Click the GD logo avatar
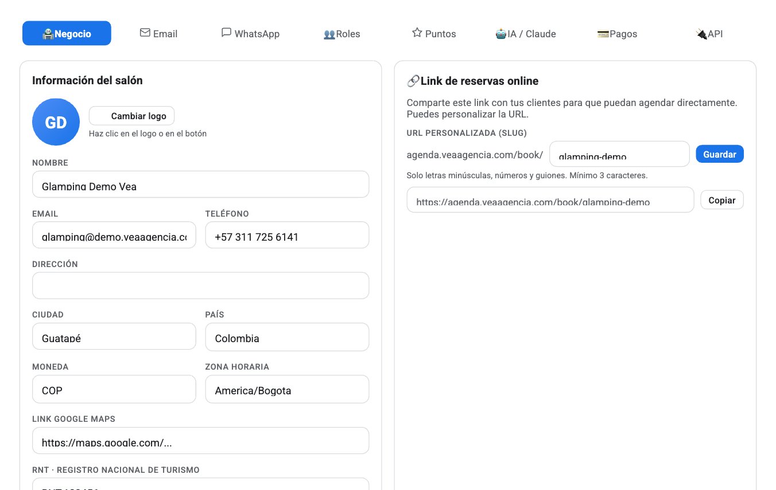 click(x=56, y=122)
